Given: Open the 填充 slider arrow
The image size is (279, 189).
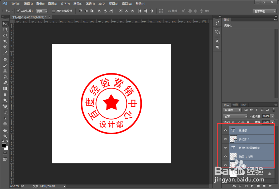Looking at the screenshot, I should [272, 123].
